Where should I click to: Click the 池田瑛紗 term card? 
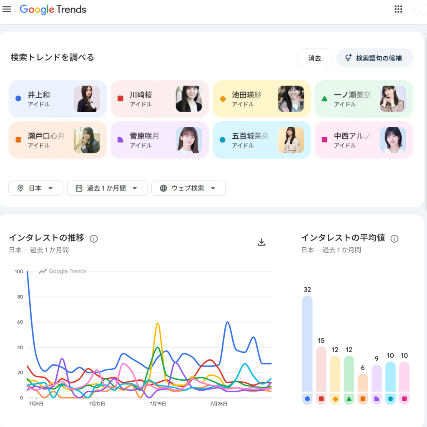tap(262, 99)
